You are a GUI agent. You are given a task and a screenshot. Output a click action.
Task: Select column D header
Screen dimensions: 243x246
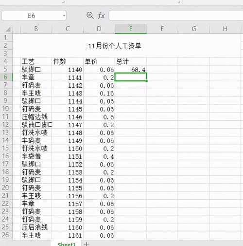99,29
